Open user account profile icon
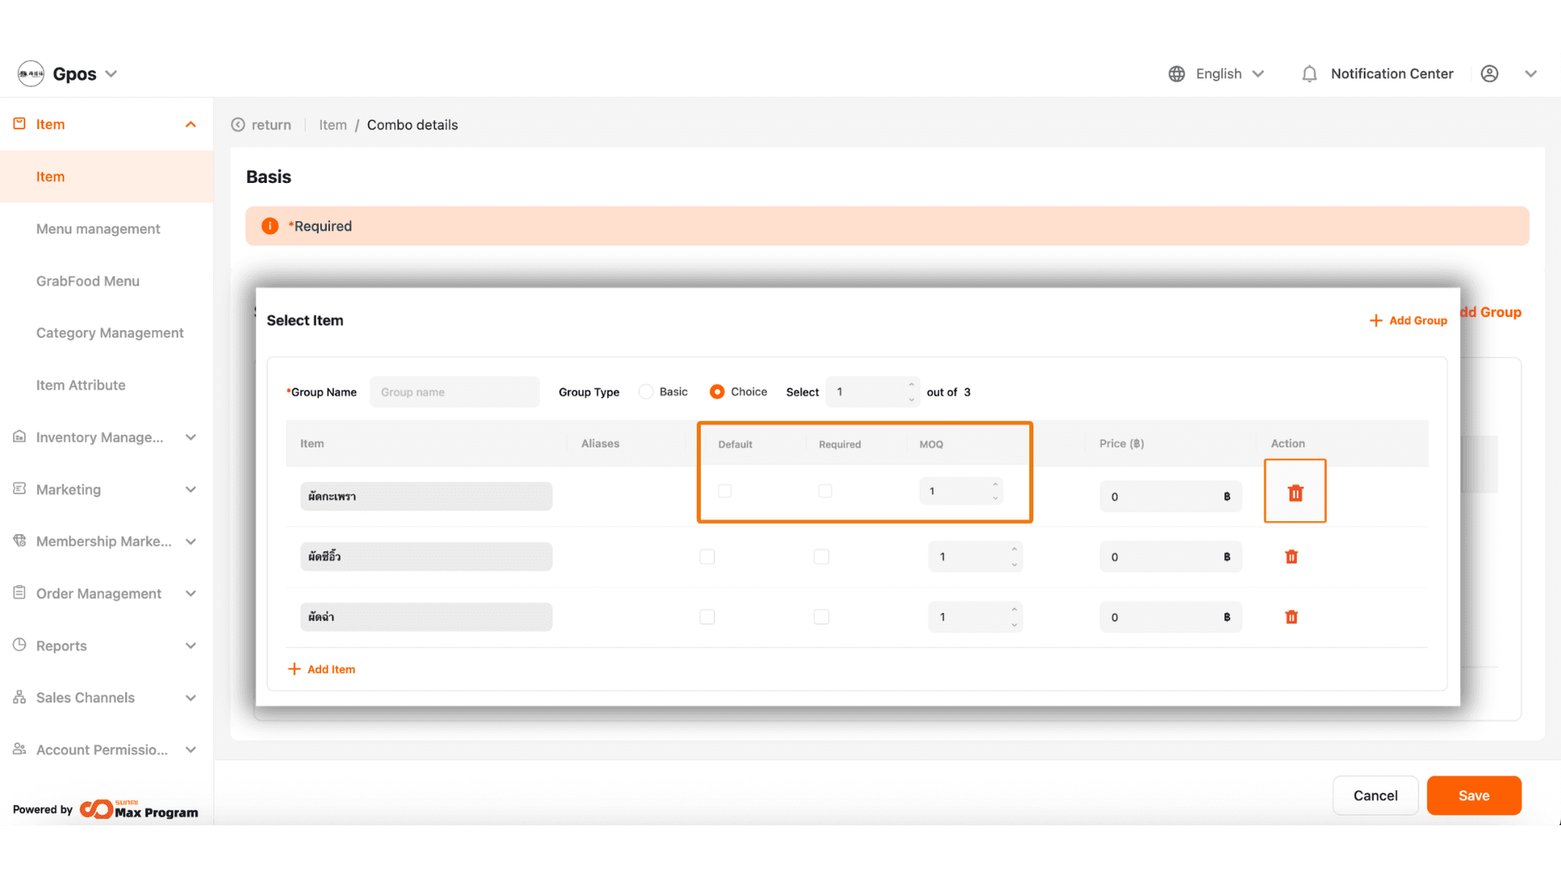This screenshot has height=878, width=1561. 1489,74
